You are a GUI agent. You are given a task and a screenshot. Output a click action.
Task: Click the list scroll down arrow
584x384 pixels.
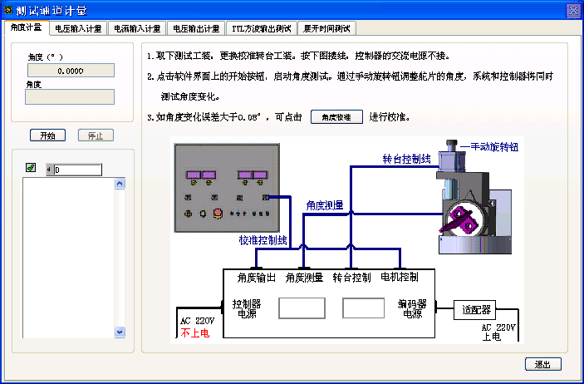point(120,332)
